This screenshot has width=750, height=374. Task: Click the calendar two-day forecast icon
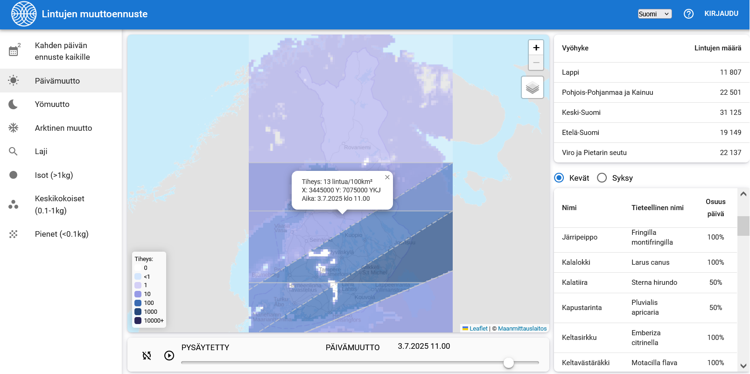pyautogui.click(x=14, y=51)
